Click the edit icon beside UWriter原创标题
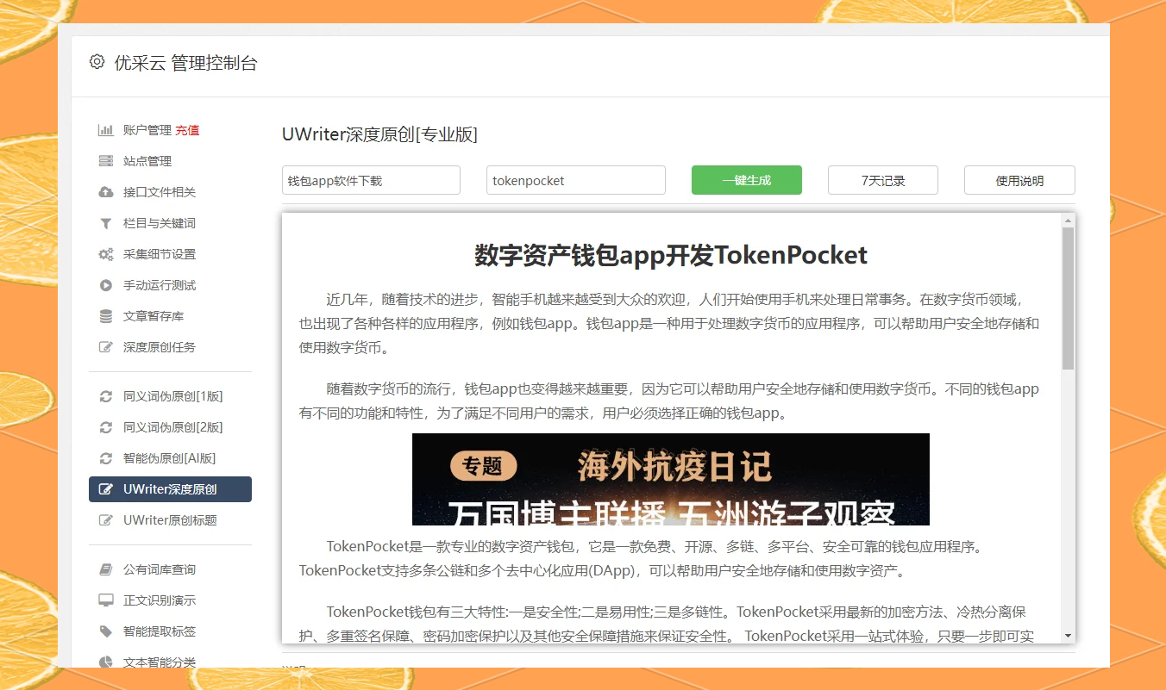The height and width of the screenshot is (690, 1166). (x=106, y=520)
